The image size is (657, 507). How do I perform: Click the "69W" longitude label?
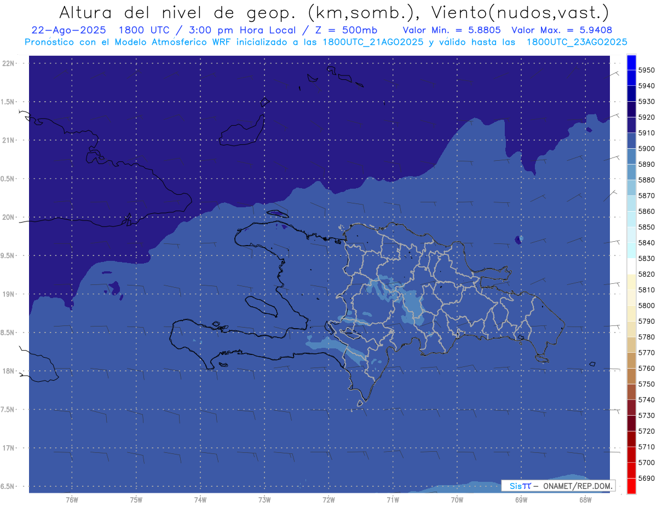[521, 499]
